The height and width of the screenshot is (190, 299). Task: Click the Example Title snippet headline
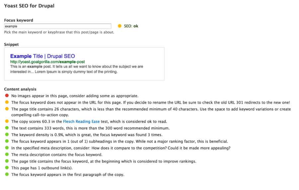42,56
